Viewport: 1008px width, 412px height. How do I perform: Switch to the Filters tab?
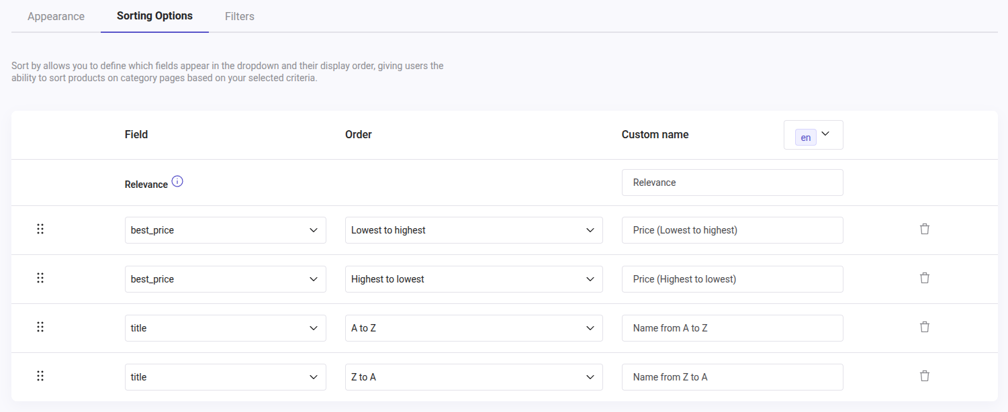240,16
